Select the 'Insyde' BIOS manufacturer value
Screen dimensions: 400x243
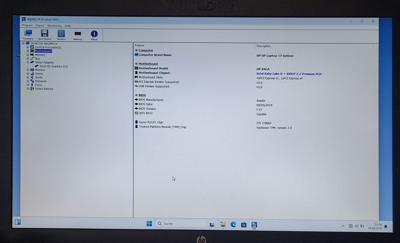(x=261, y=101)
